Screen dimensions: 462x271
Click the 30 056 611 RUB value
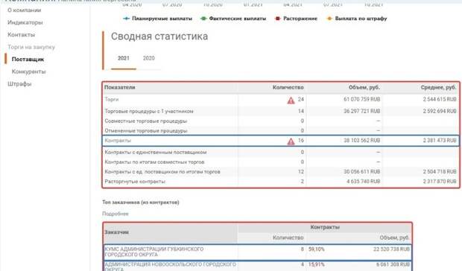pos(362,172)
